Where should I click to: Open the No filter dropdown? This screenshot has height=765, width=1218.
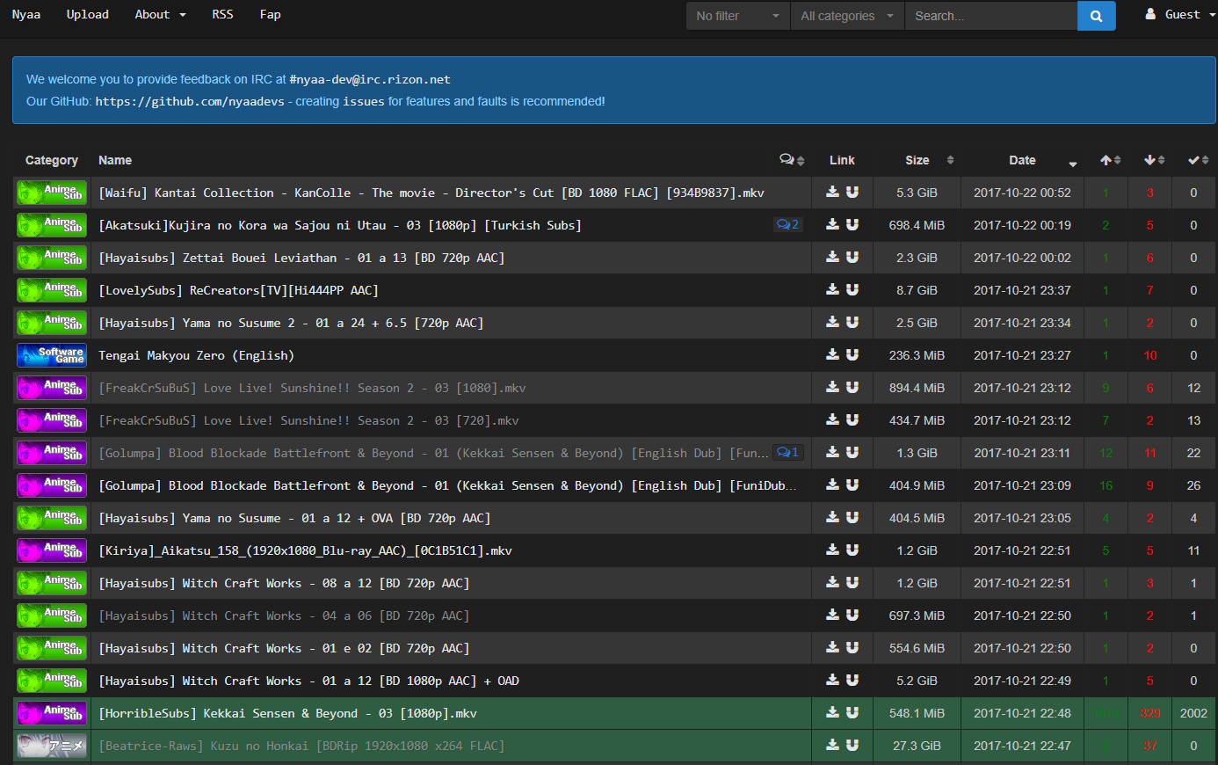(x=736, y=16)
